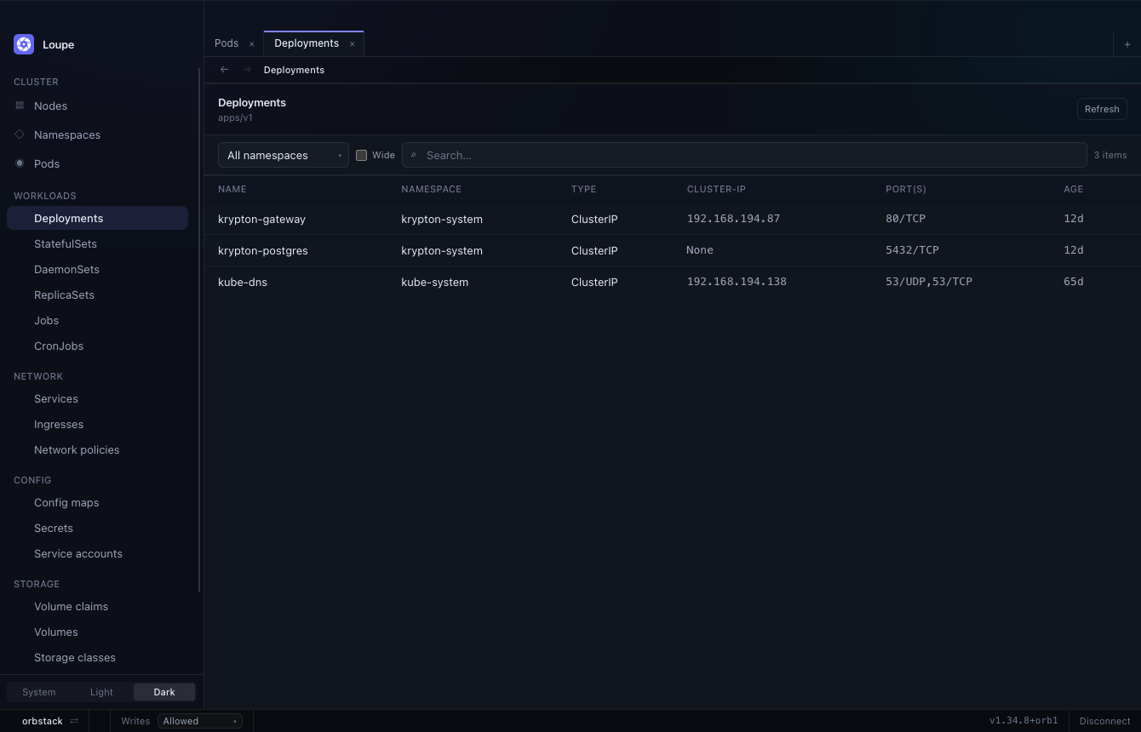Sort by the PORT(S) column header

(x=906, y=189)
